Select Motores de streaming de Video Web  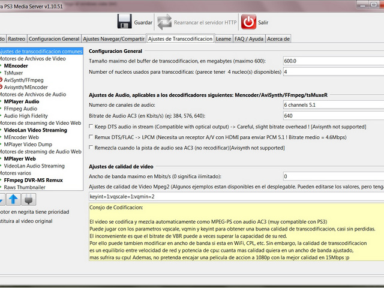(x=41, y=123)
